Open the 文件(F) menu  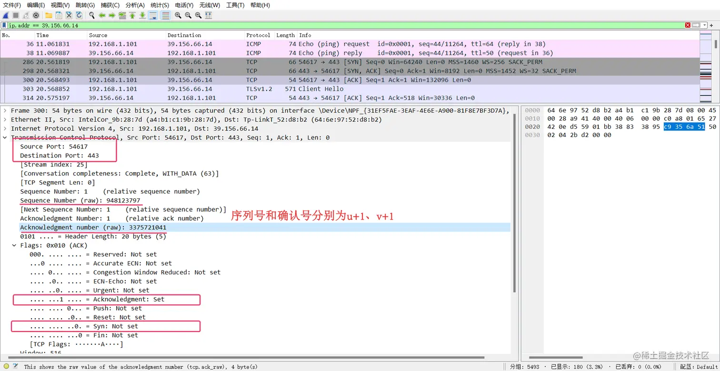point(12,5)
